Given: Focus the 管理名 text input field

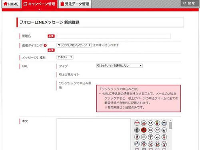Looking at the screenshot, I should tap(114, 36).
